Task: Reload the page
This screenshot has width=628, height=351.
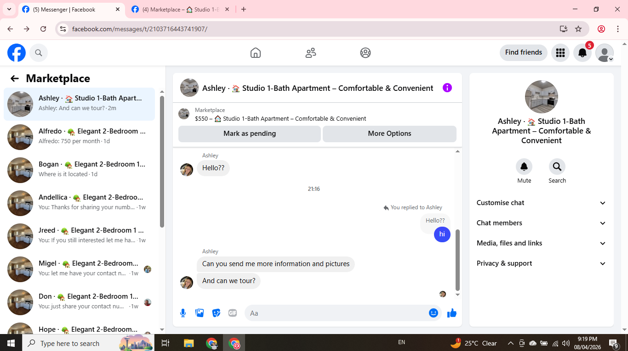Action: 43,29
